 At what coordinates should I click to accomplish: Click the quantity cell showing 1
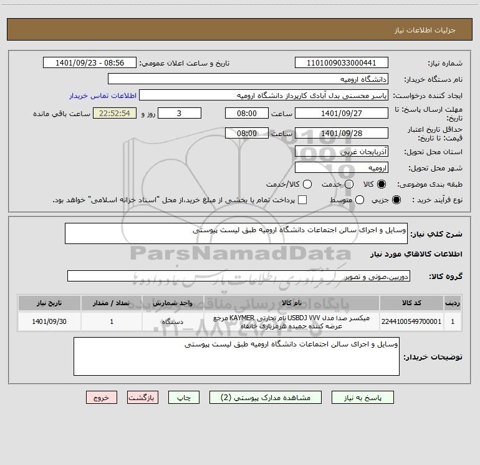(x=112, y=321)
